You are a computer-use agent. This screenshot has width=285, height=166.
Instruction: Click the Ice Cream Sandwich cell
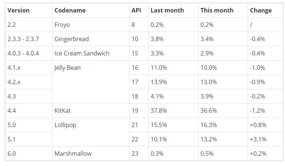point(82,53)
